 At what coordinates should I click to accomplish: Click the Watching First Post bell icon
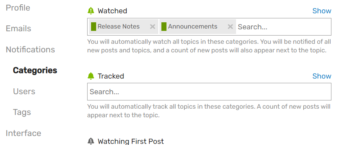click(91, 141)
